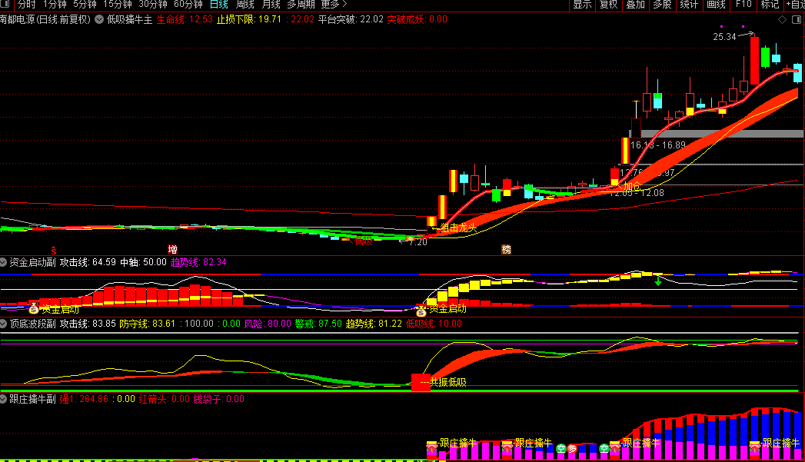
Task: Click the third 跟庄擒牛 diamond icon
Action: click(x=614, y=447)
